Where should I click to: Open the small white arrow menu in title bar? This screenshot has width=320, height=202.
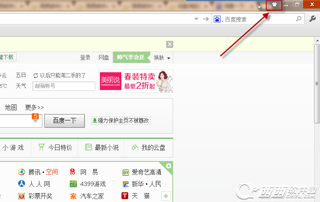pyautogui.click(x=259, y=7)
